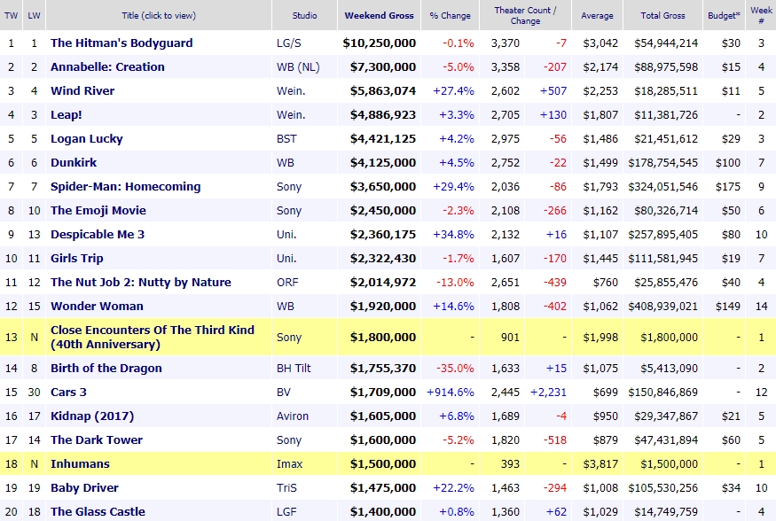Screen dimensions: 776x521
Task: Click the Cars 3 title link
Action: tap(68, 392)
